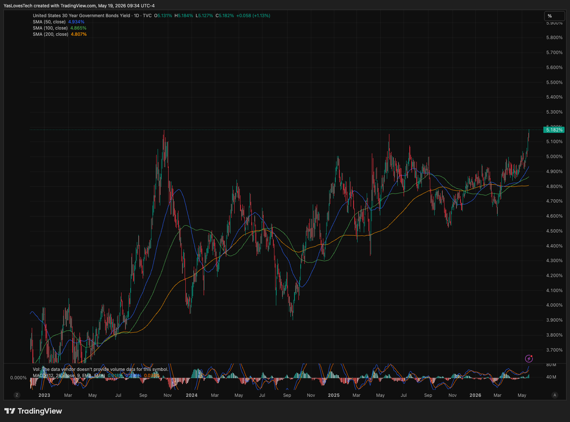Click the orange 4.807% SMA value
Viewport: 570px width, 422px height.
coord(79,34)
